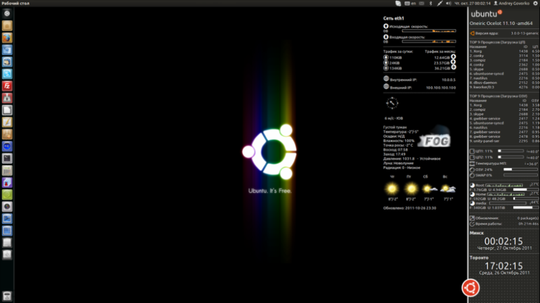Click the Вс forecast cloudy icon
Image resolution: width=540 pixels, height=303 pixels.
pyautogui.click(x=448, y=189)
